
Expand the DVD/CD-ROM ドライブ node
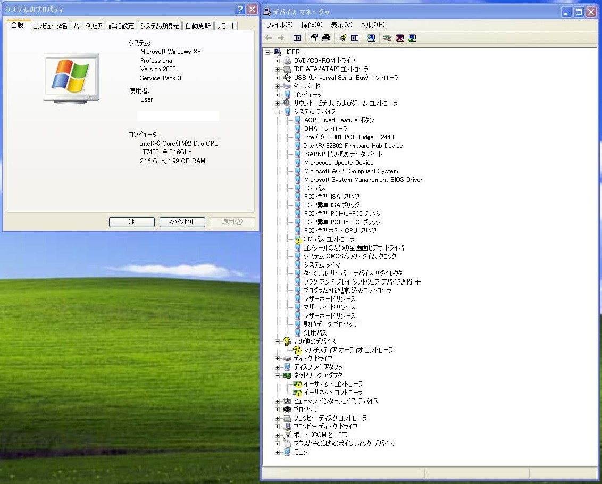point(277,61)
